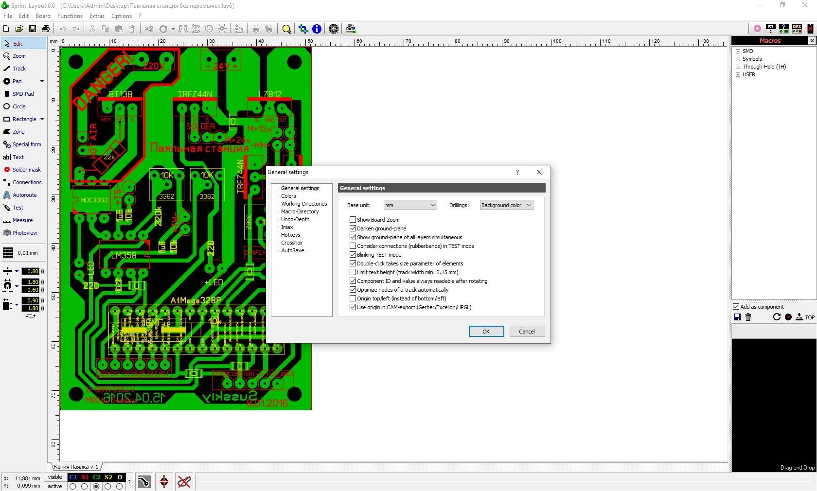Click Cancel in General settings dialog
Viewport: 817px width, 491px height.
click(x=527, y=332)
